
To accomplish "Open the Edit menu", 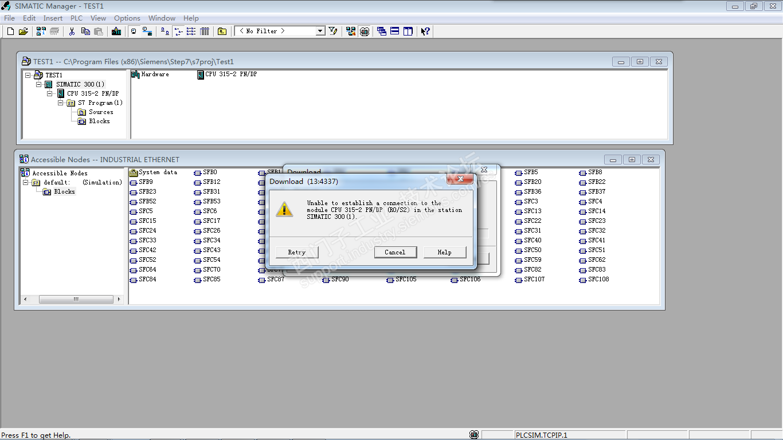I will (29, 18).
